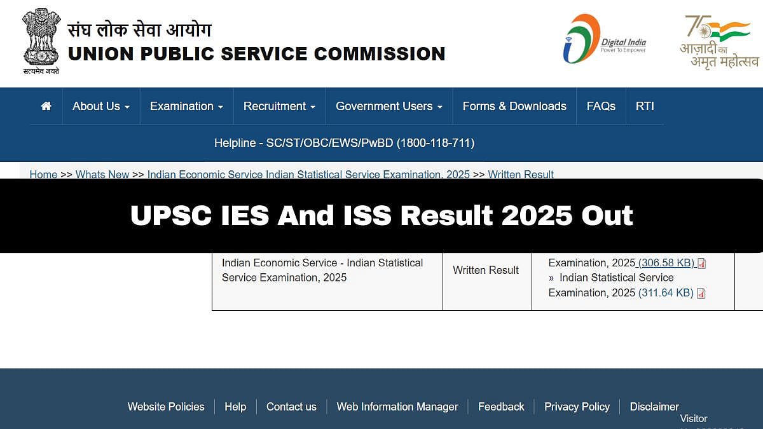The image size is (763, 429).
Task: Expand the Government Users dropdown
Action: (x=388, y=106)
